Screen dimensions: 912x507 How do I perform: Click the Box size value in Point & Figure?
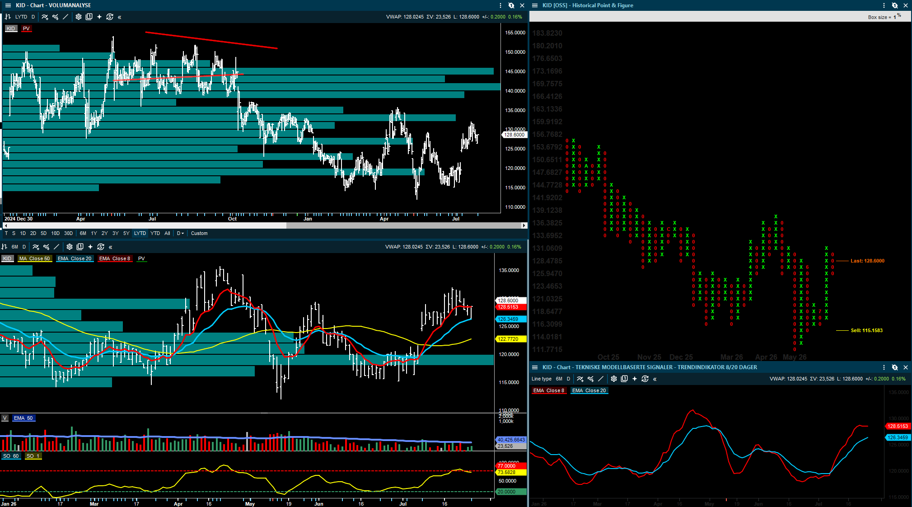tap(894, 17)
